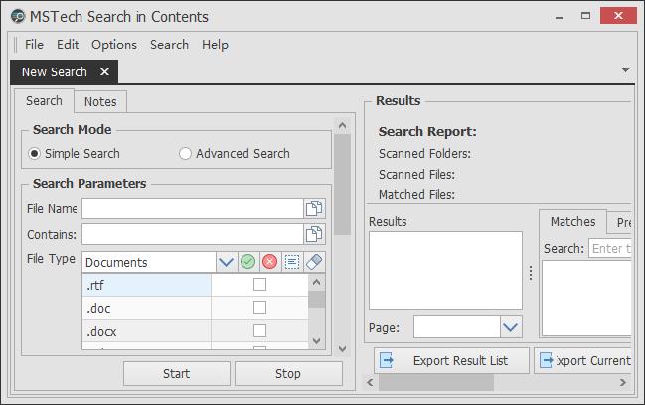The image size is (645, 405).
Task: Open the tab list arrow at top right
Action: pos(625,71)
